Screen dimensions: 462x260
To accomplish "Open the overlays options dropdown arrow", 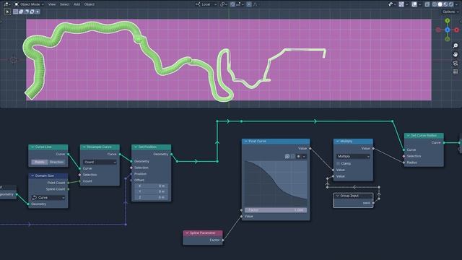I will 420,4.
